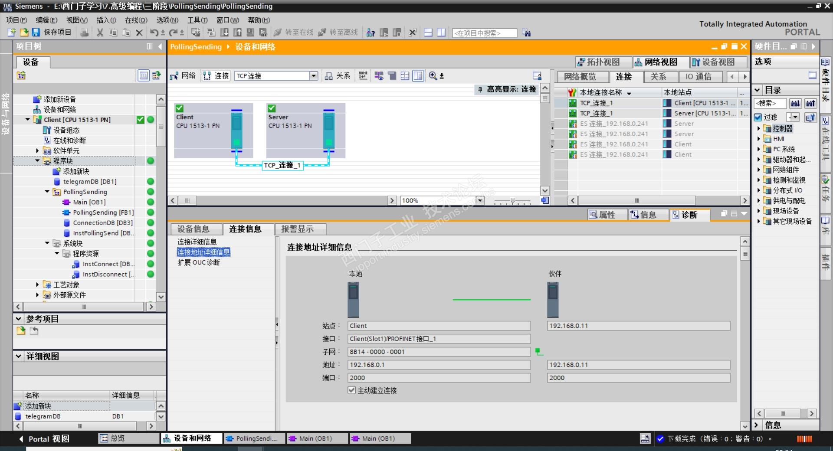Viewport: 833px width, 451px height.
Task: Open the TCP 连接 connection type dropdown
Action: pyautogui.click(x=314, y=76)
